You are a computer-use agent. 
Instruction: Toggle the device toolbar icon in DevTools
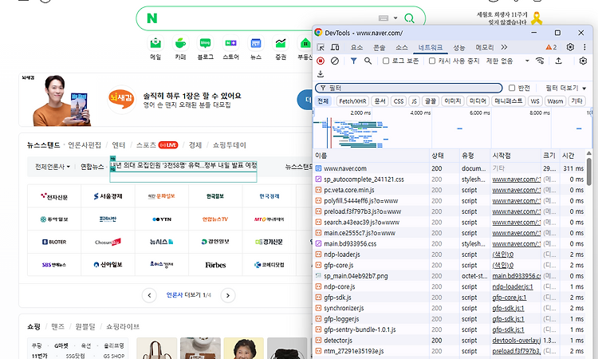pos(335,47)
